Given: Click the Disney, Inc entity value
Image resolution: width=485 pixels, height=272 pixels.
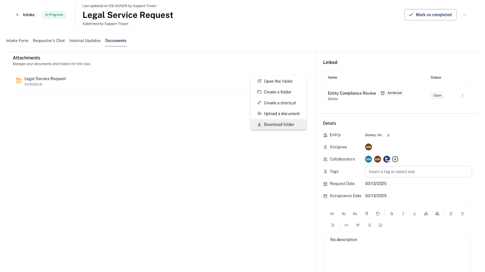Looking at the screenshot, I should pos(373,135).
